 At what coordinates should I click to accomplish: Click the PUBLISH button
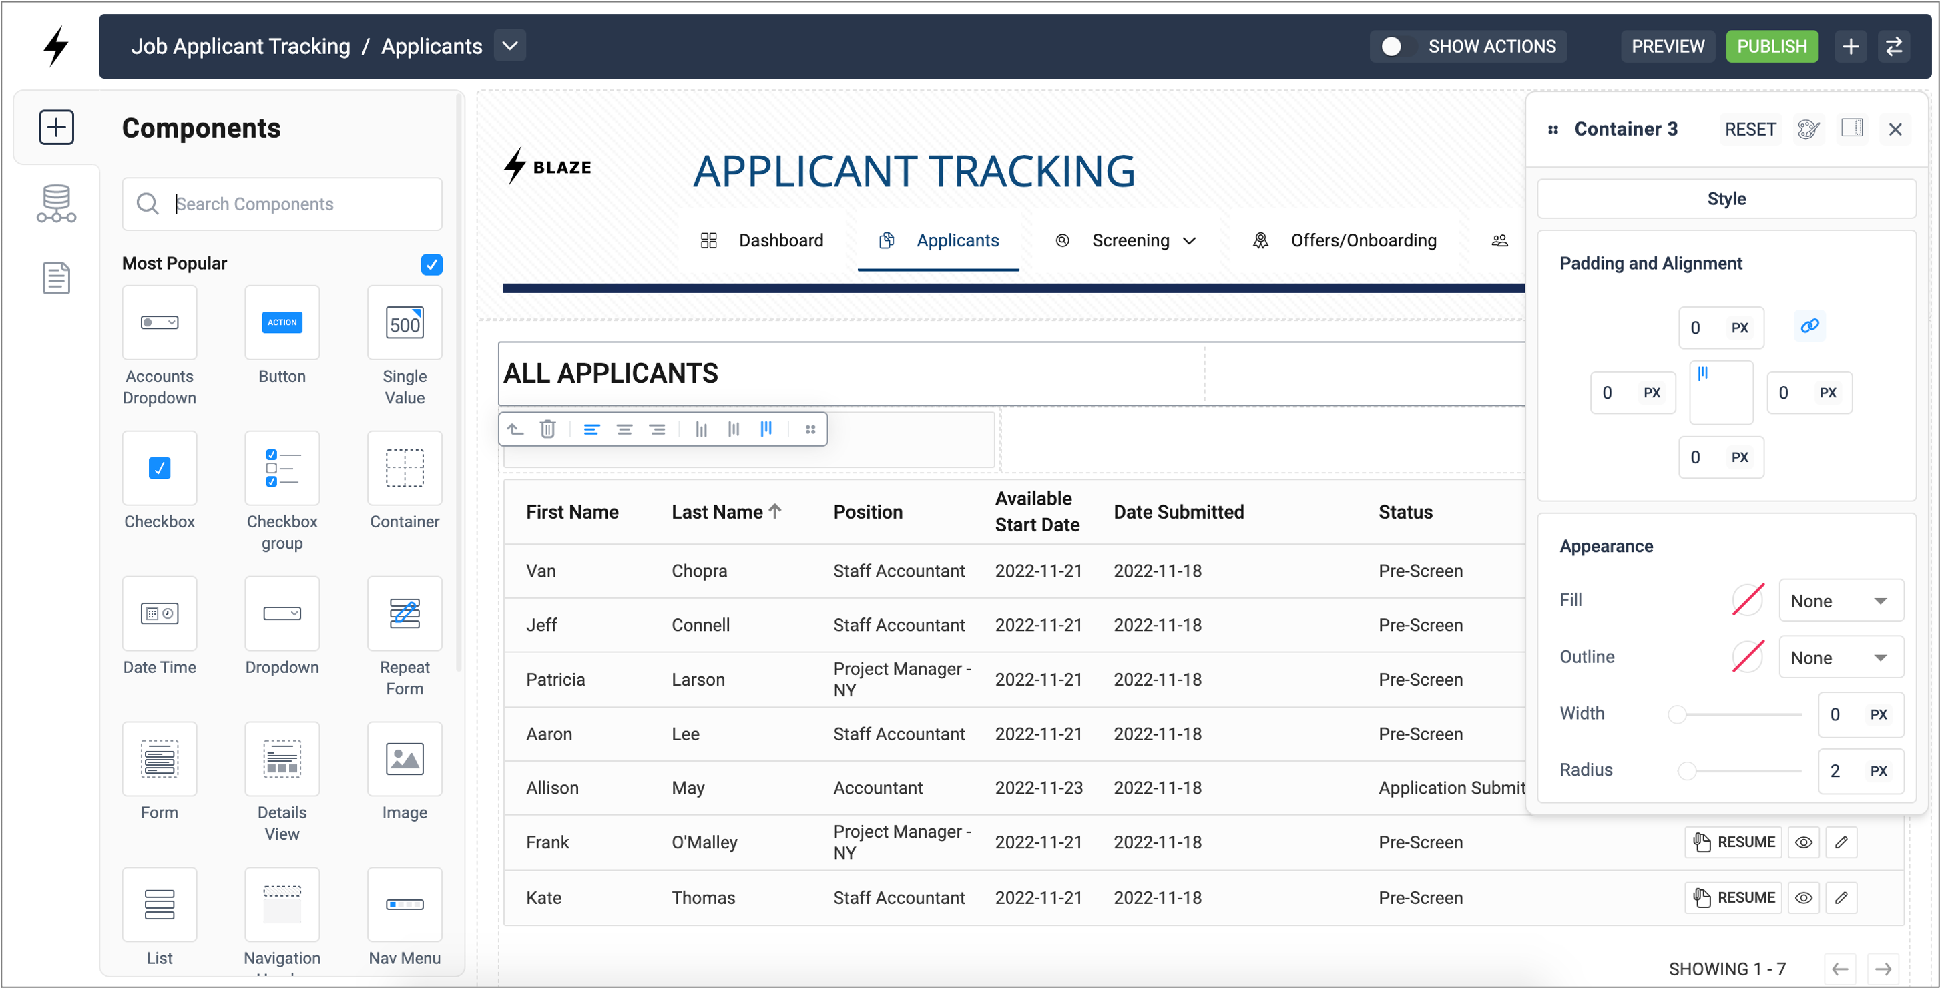1771,46
